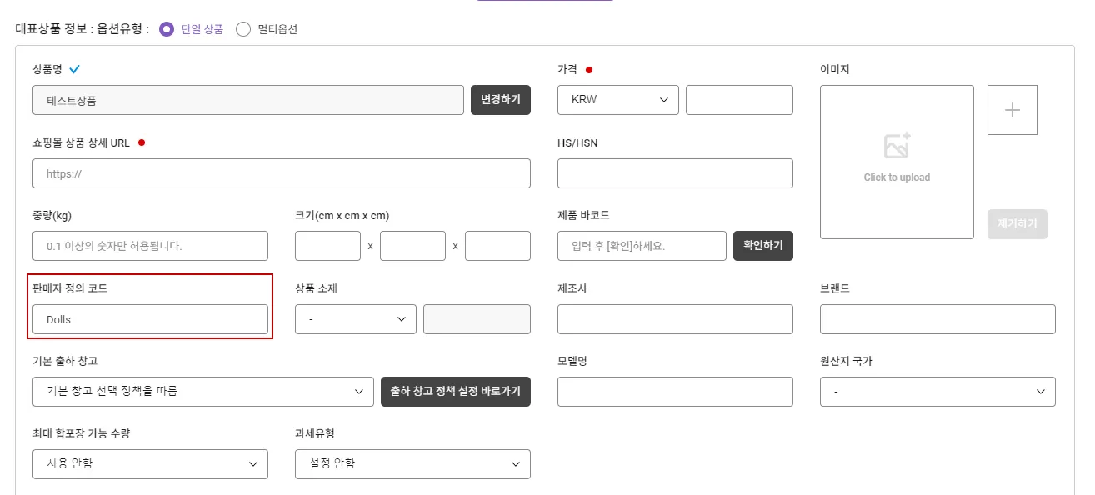Click the 판매자 정의 코드 input field

pos(150,319)
